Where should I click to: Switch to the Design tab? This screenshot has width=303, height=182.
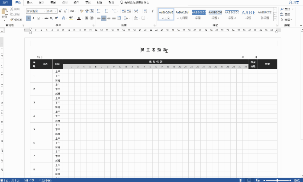tap(41, 3)
